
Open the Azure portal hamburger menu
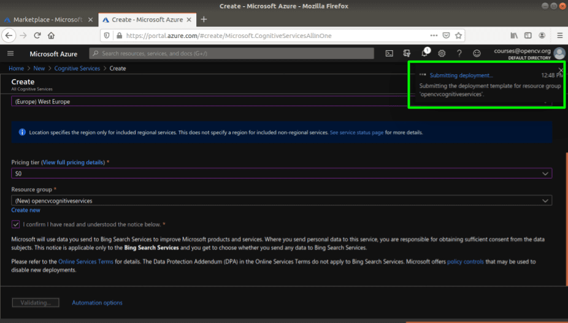point(10,53)
